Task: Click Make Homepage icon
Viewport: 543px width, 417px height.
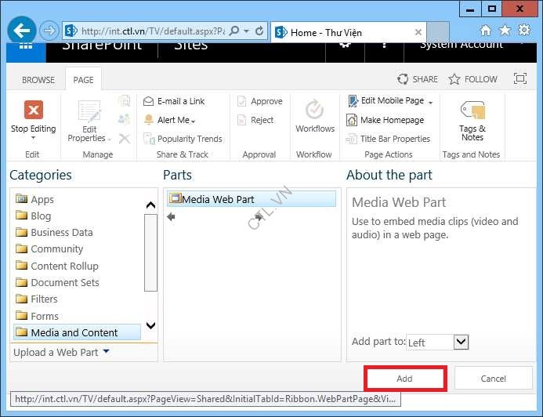Action: pyautogui.click(x=353, y=120)
